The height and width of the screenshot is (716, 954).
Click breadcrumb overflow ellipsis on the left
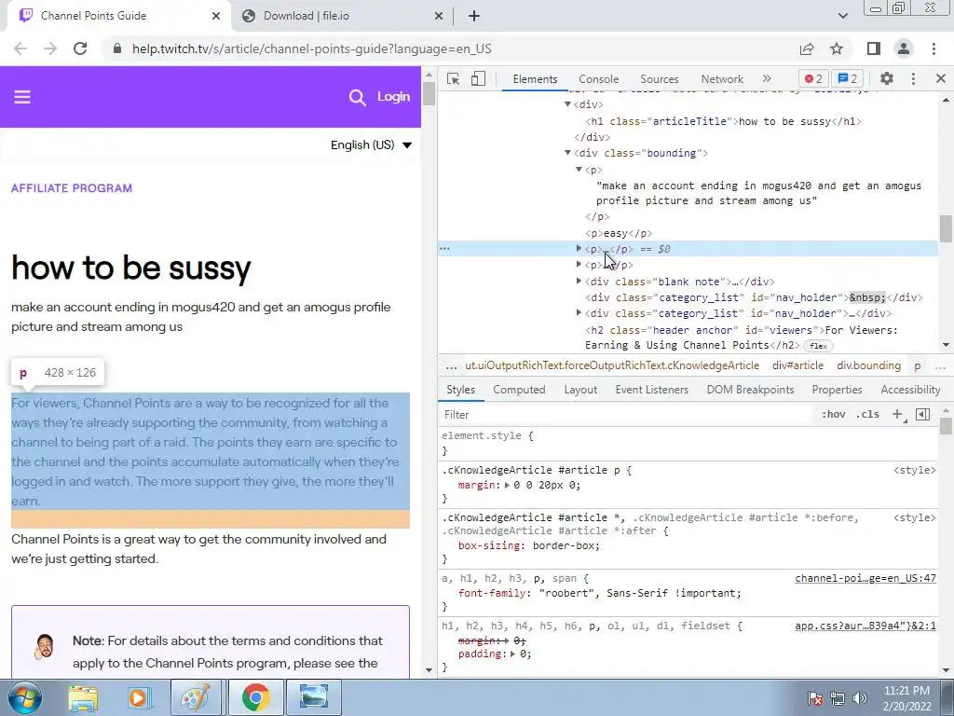[451, 365]
